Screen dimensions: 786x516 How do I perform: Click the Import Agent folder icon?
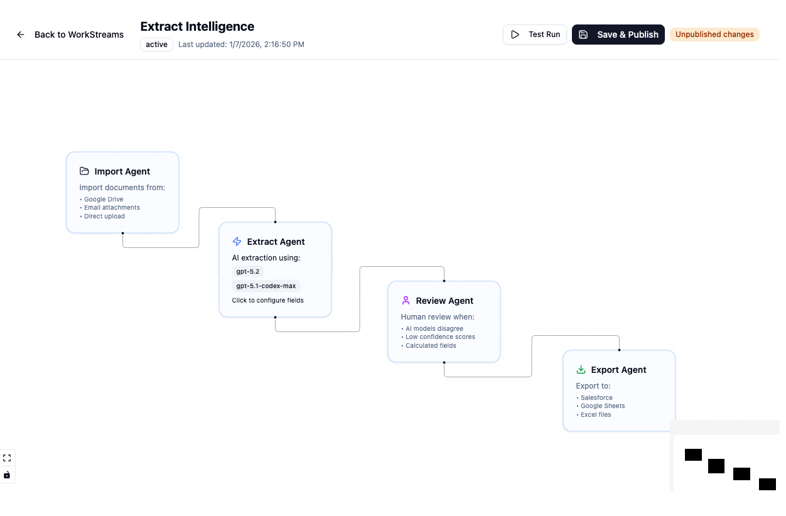pos(84,171)
